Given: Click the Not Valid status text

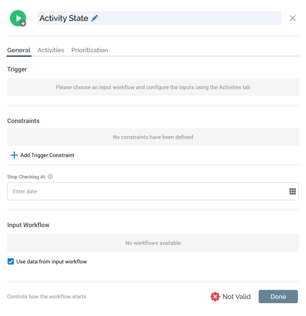Looking at the screenshot, I should pos(236,296).
